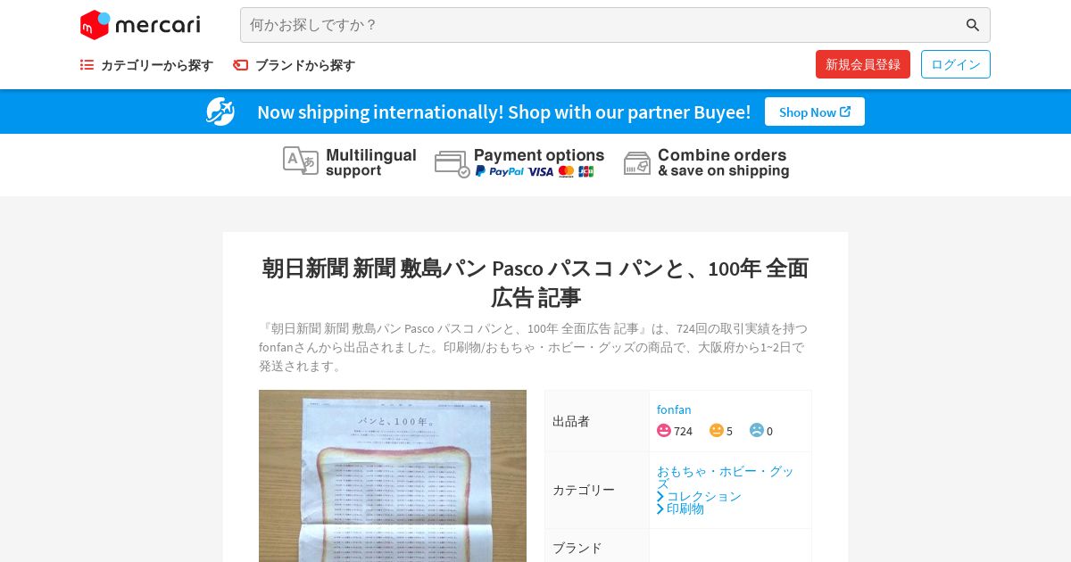
Task: Click the Mercari logo
Action: (140, 25)
